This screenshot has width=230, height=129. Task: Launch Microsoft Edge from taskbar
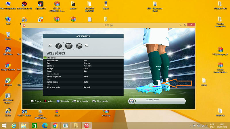click(x=45, y=126)
